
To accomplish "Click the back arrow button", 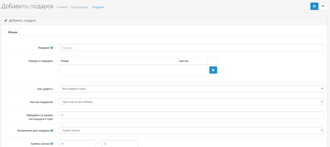I will point(323,6).
